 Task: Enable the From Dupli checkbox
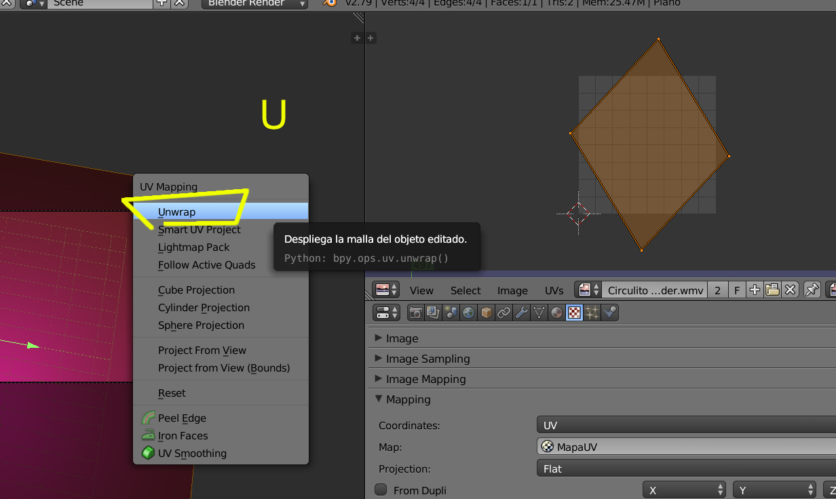pos(381,490)
